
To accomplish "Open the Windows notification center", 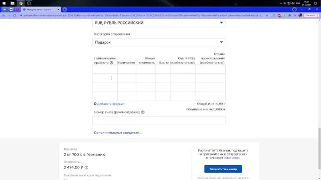I will 315,3.
